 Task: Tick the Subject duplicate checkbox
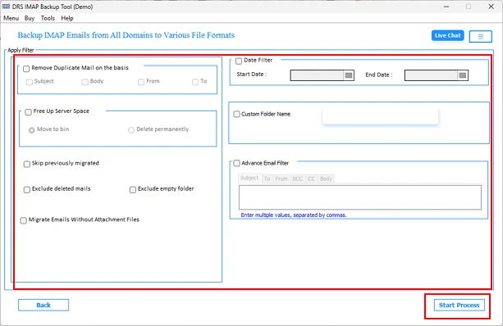[x=30, y=82]
